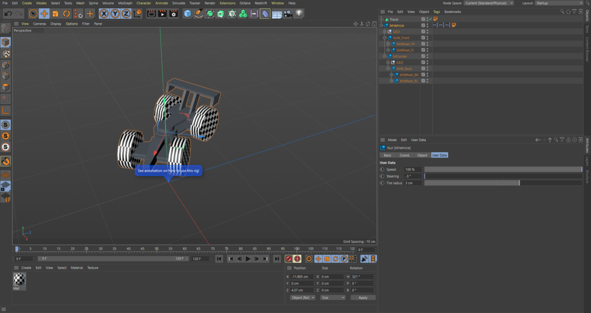Screen dimensions: 591x313
Task: Collapse the M:Vehicle hierarchy in Object Manager
Action: point(382,25)
